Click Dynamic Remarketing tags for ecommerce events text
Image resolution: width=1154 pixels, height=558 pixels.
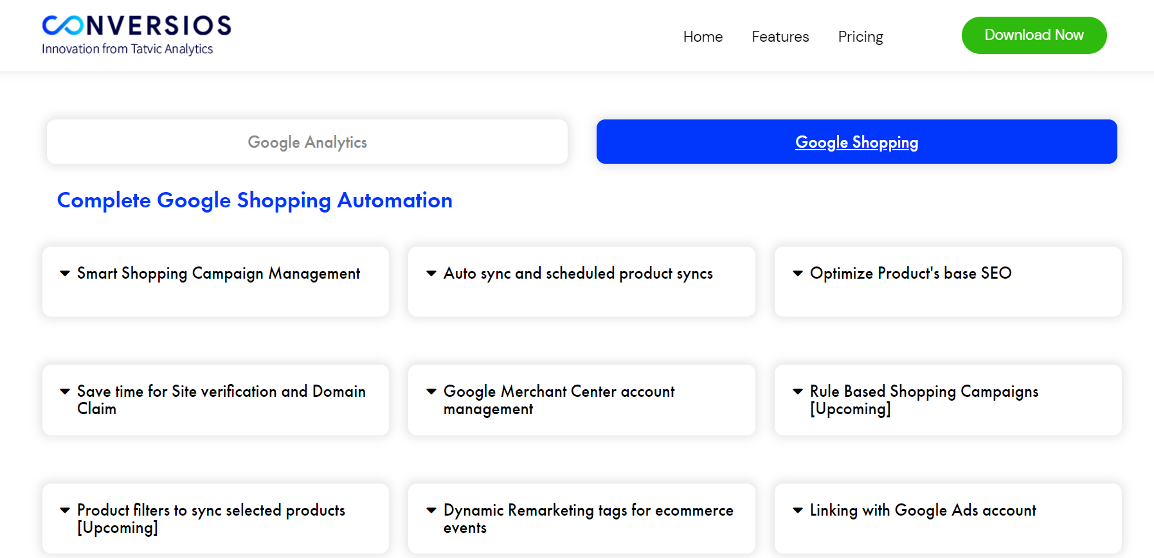(x=588, y=519)
